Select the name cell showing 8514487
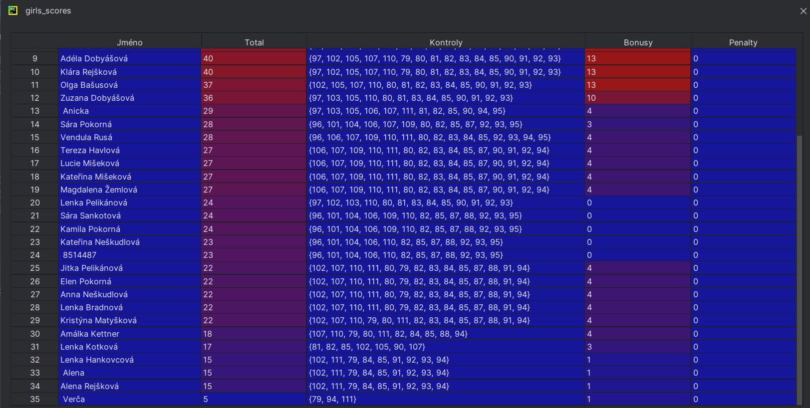The image size is (810, 408). tap(130, 255)
